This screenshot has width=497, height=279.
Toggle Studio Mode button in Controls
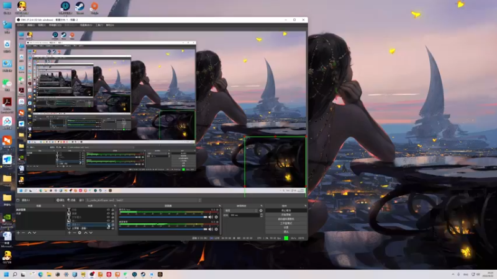286,223
